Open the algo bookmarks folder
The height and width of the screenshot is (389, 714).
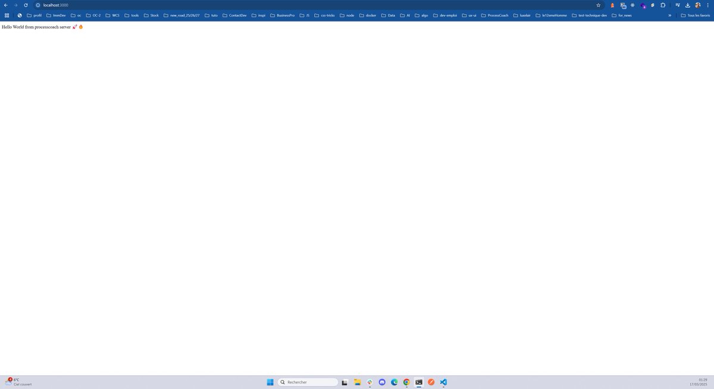421,15
